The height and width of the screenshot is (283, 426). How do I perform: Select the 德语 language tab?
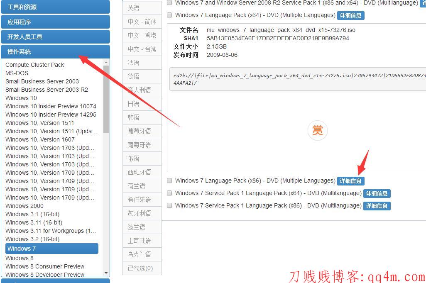click(142, 76)
